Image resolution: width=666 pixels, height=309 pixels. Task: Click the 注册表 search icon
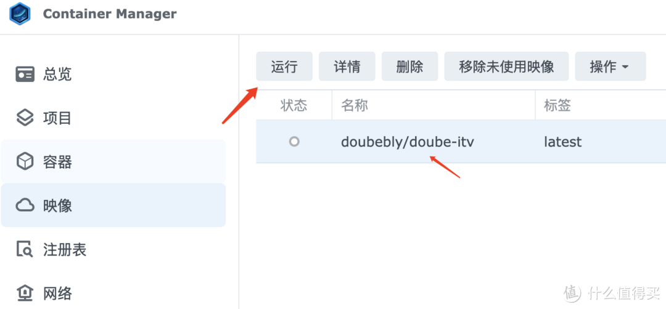(25, 249)
